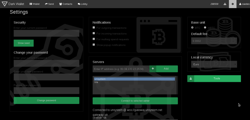The width and height of the screenshot is (250, 120).
Task: Go to the Send page
Action: click(x=49, y=4)
